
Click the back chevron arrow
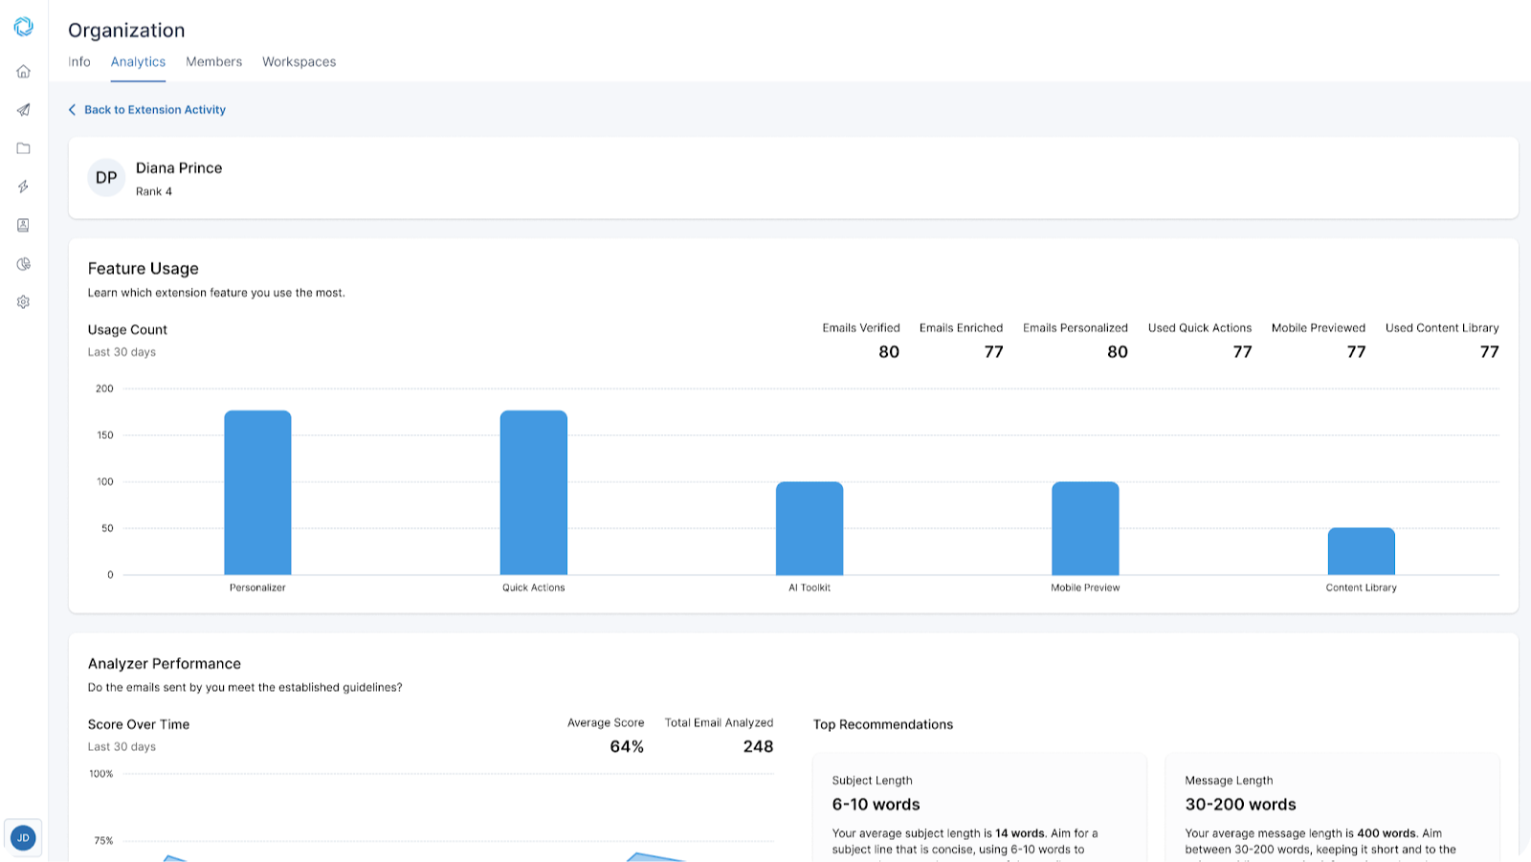point(72,110)
